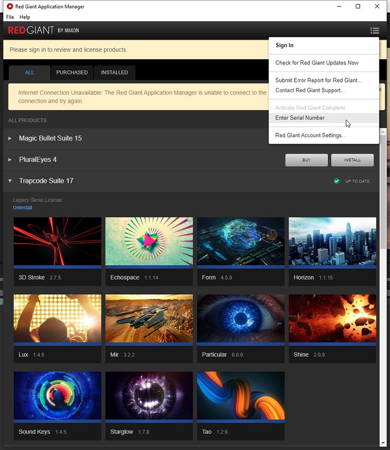Minimize the Red Giant Application Manager window

(x=339, y=6)
